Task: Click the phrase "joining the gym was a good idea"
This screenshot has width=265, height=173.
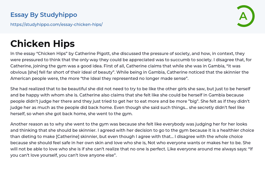Action: coord(65,66)
